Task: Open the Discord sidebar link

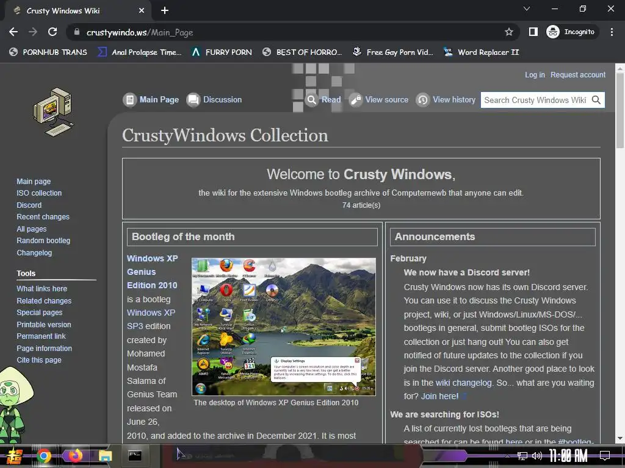Action: point(29,205)
